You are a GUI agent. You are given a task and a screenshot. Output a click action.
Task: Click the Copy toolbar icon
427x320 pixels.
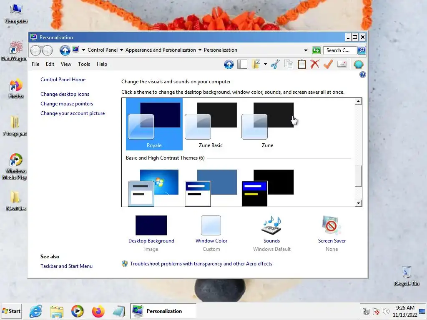(x=289, y=65)
